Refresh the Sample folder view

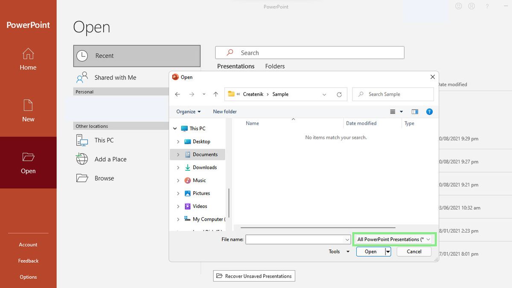click(339, 94)
